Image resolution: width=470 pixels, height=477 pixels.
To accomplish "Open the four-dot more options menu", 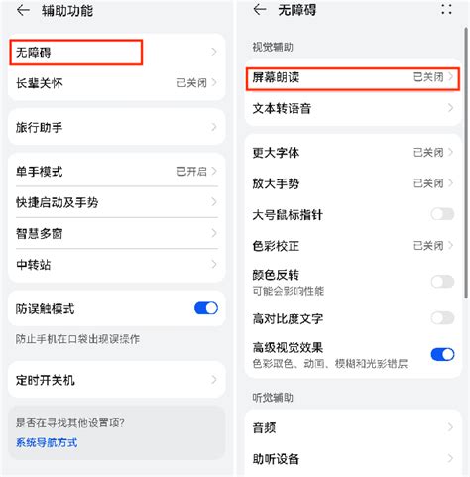I will coord(446,9).
